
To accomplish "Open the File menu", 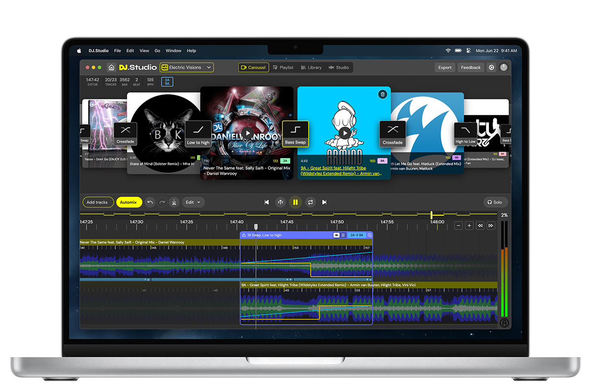I will pyautogui.click(x=117, y=51).
